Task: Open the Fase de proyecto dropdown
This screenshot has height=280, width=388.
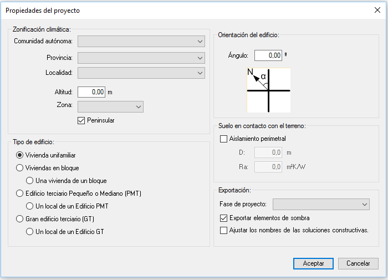Action: click(321, 205)
